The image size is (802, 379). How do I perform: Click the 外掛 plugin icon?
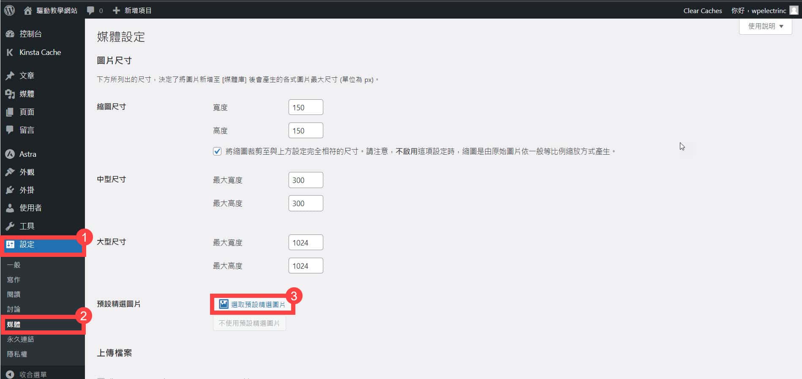(10, 190)
